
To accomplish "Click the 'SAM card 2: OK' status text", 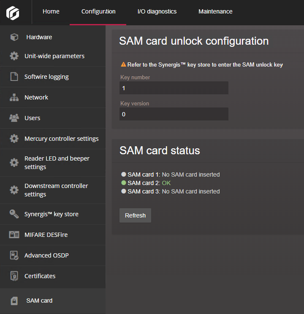I will 149,183.
